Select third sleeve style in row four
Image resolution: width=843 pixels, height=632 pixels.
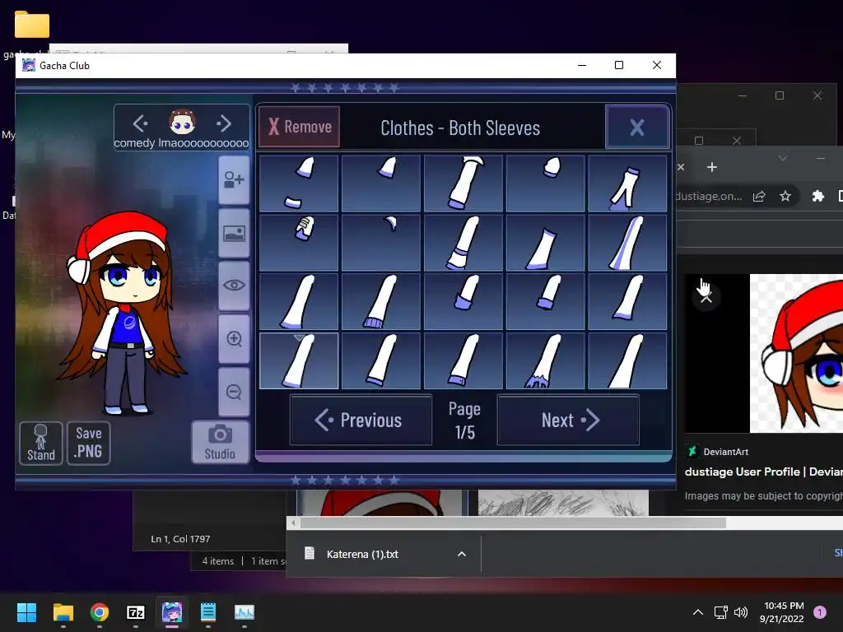tap(463, 360)
